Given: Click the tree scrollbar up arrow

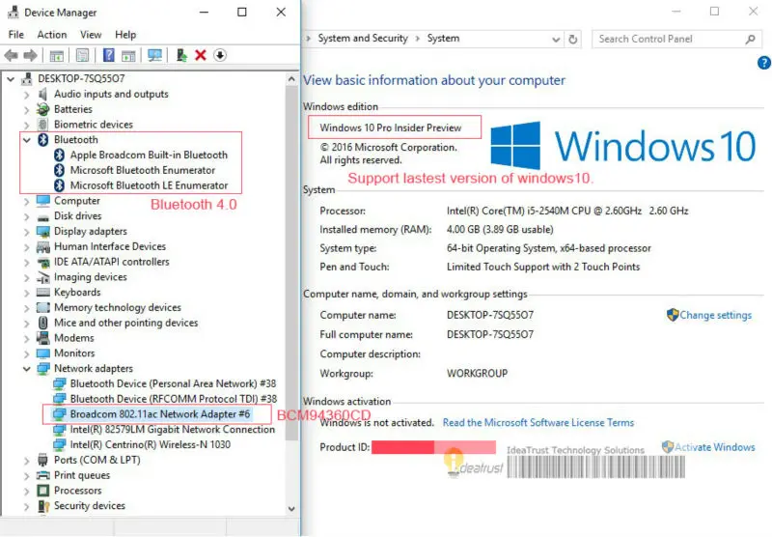Looking at the screenshot, I should 291,79.
